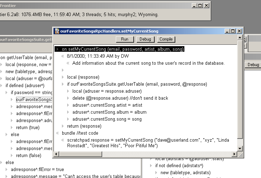The height and width of the screenshot is (178, 261).
Task: Select the 'return (response)' line
Action: click(84, 126)
